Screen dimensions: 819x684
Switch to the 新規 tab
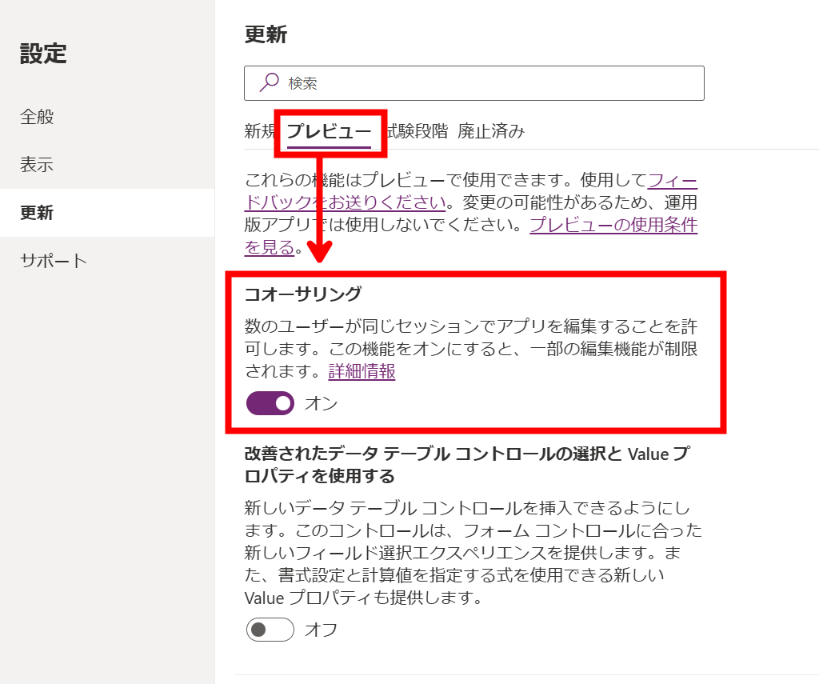[259, 130]
